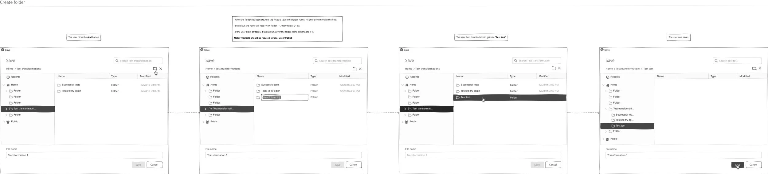Click folder icon beside New Folder 1 field
Screen dimensions: 768x174
pyautogui.click(x=258, y=97)
